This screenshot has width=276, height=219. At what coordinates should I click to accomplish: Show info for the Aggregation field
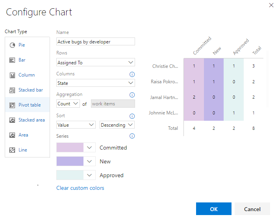tap(132, 95)
